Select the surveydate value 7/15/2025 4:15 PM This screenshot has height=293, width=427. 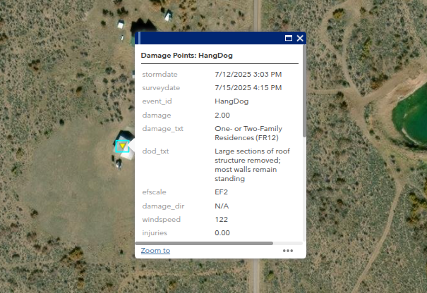[x=248, y=88]
